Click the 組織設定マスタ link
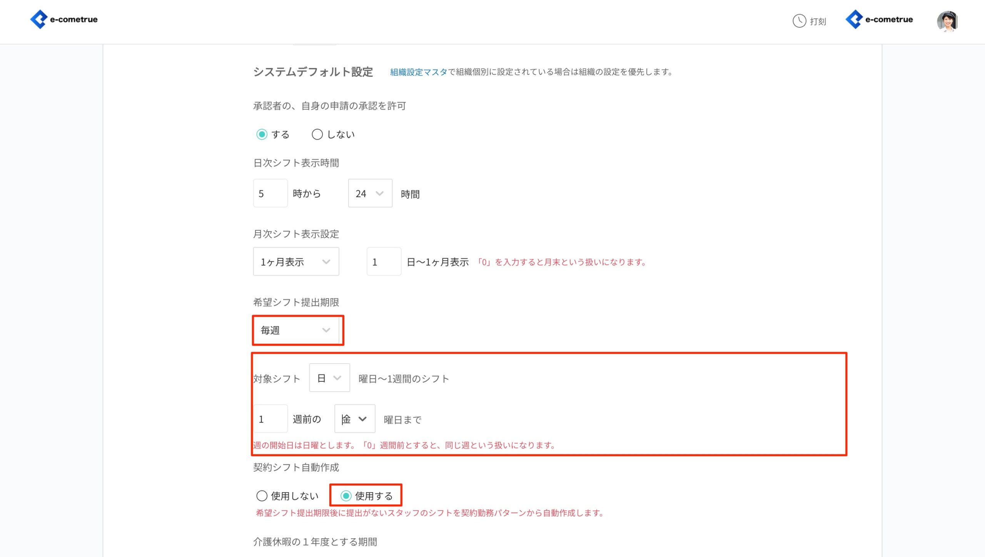This screenshot has width=985, height=557. point(418,71)
